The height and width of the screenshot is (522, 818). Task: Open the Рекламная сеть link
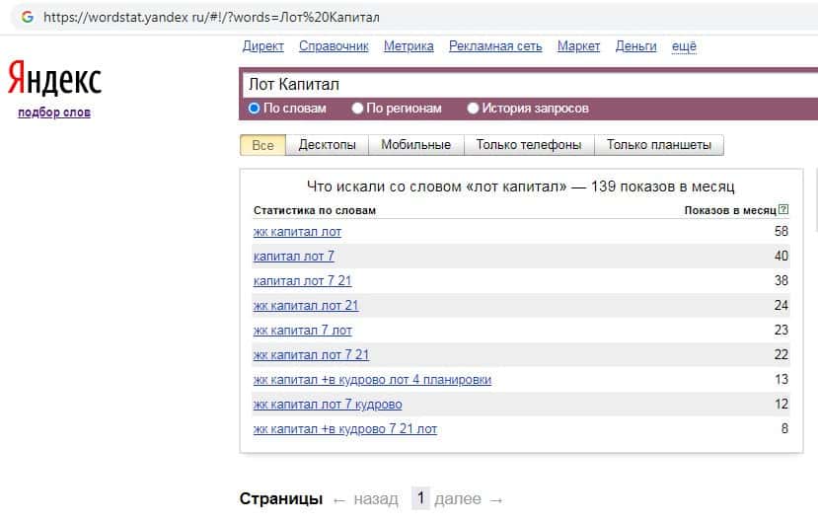(495, 46)
